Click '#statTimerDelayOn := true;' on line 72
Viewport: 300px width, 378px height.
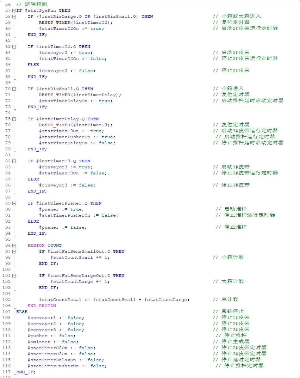76,101
